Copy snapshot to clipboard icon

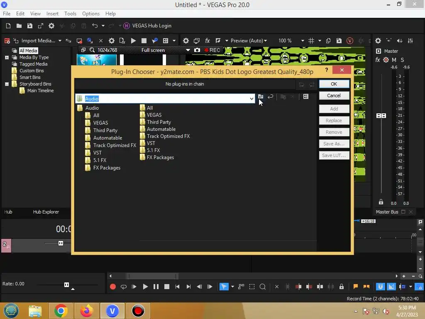(328, 41)
